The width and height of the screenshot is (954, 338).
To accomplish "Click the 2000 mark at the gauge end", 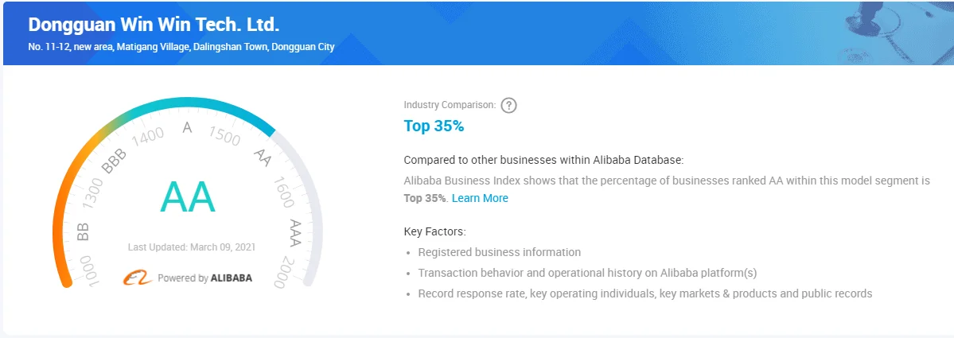I will (x=290, y=272).
